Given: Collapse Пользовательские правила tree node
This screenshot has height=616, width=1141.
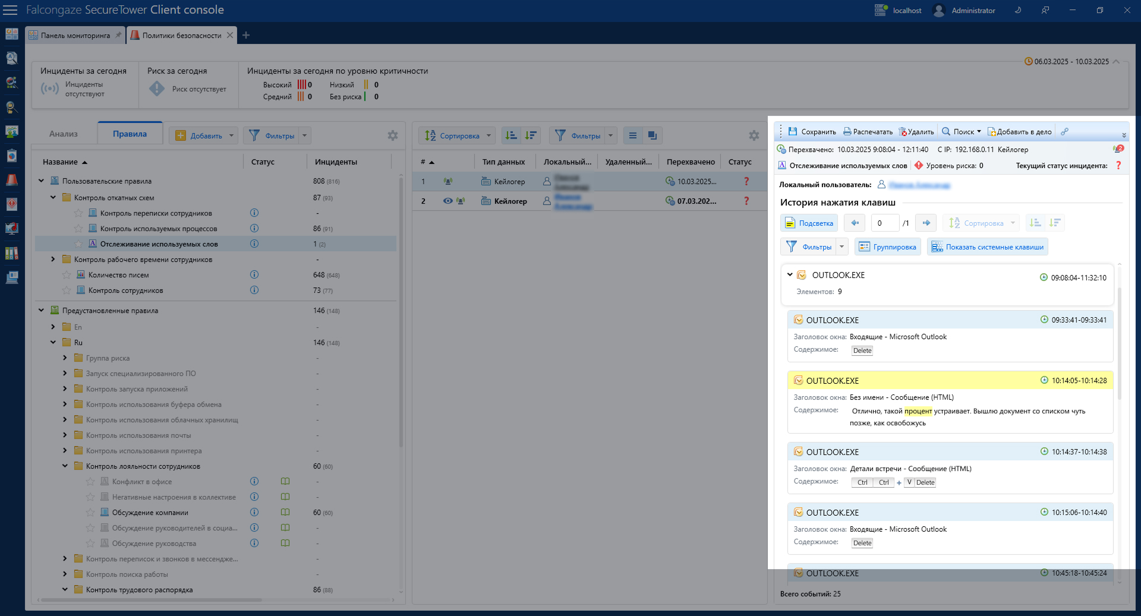Looking at the screenshot, I should click(41, 181).
